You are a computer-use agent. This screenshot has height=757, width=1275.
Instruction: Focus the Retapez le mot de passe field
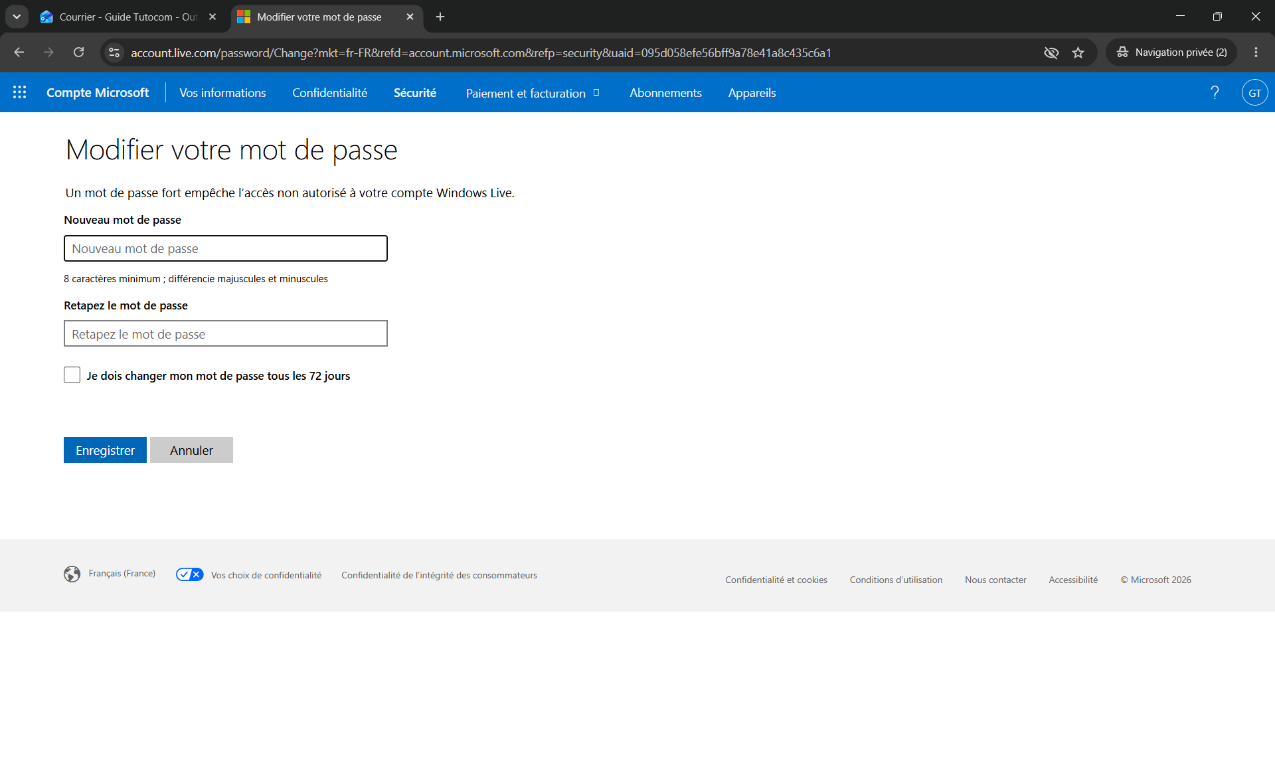click(x=226, y=333)
